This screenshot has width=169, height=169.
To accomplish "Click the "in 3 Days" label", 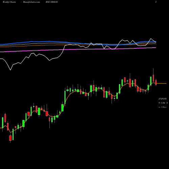I will (162, 107).
